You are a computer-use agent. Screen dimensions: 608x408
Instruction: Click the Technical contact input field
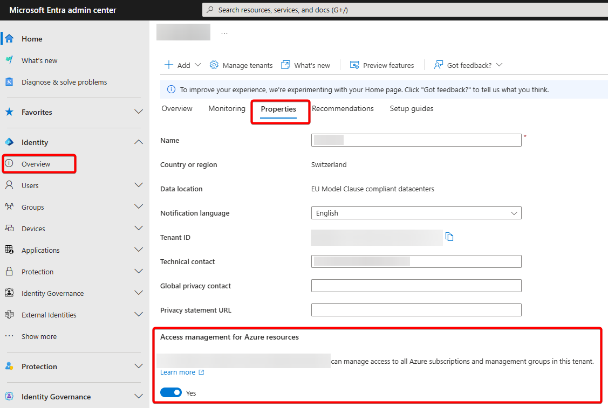(x=416, y=261)
